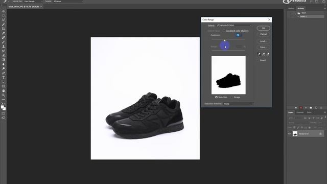The height and width of the screenshot is (184, 327).
Task: Select the Move tool
Action: click(4, 11)
